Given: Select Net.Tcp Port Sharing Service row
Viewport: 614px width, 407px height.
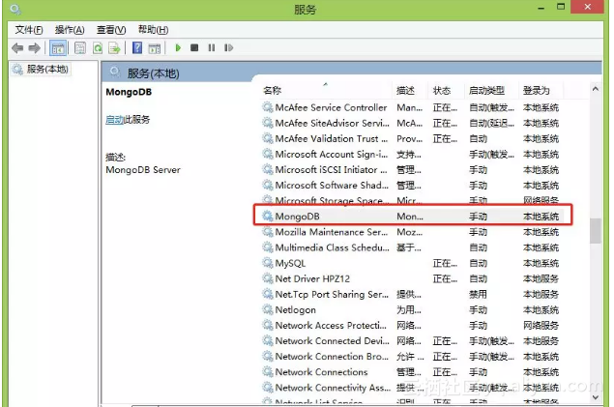Looking at the screenshot, I should point(413,294).
